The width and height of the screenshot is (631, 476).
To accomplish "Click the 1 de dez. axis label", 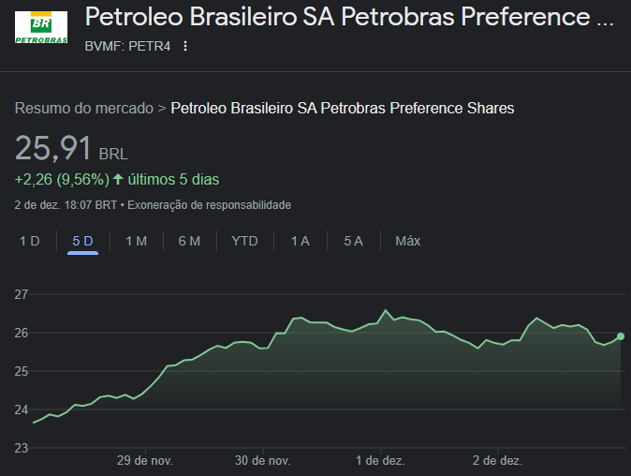I will click(x=380, y=461).
